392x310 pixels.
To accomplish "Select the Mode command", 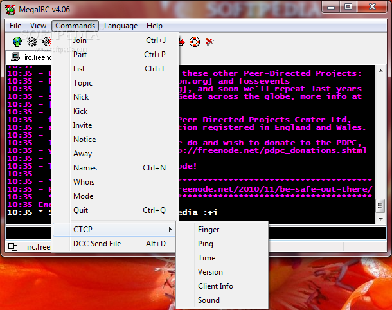I will tap(115, 196).
